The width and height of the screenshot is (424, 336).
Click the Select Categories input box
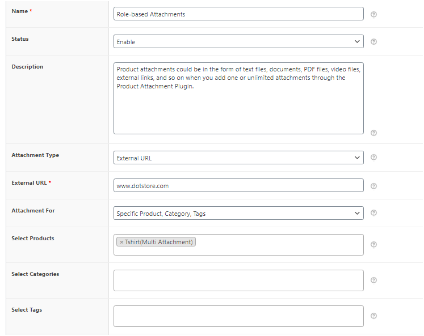pyautogui.click(x=238, y=280)
